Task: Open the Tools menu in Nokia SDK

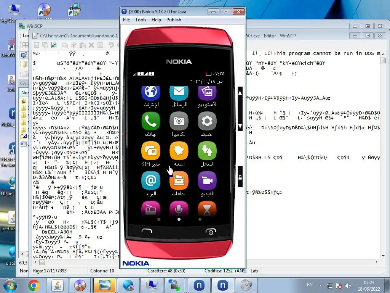Action: click(141, 20)
